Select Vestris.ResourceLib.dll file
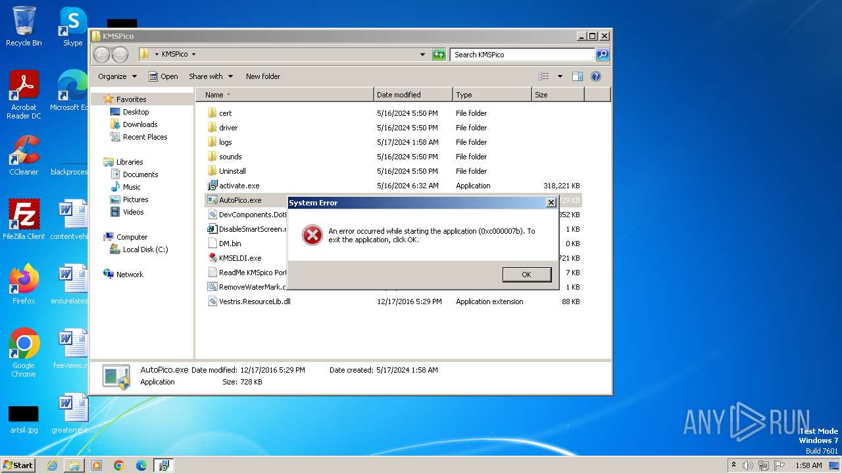Image resolution: width=842 pixels, height=474 pixels. 255,302
